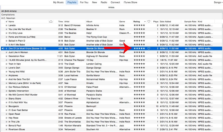The height and width of the screenshot is (132, 223).
Task: Click the checkmark column header
Action: tap(6, 22)
